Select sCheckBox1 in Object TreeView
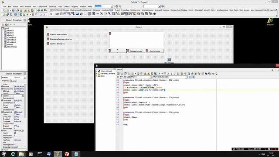 [x=11, y=38]
